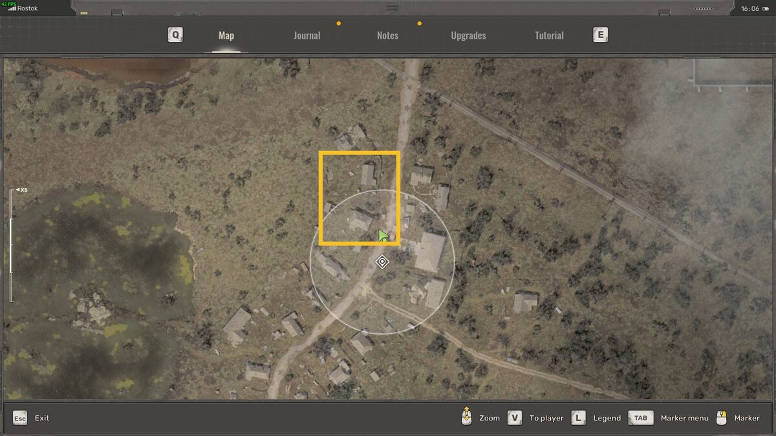Click the E key shortcut icon
Viewport: 776px width, 436px height.
point(600,34)
